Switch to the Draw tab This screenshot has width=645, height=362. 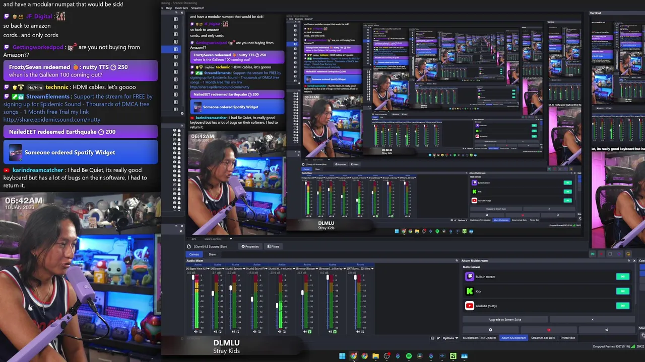pyautogui.click(x=212, y=254)
